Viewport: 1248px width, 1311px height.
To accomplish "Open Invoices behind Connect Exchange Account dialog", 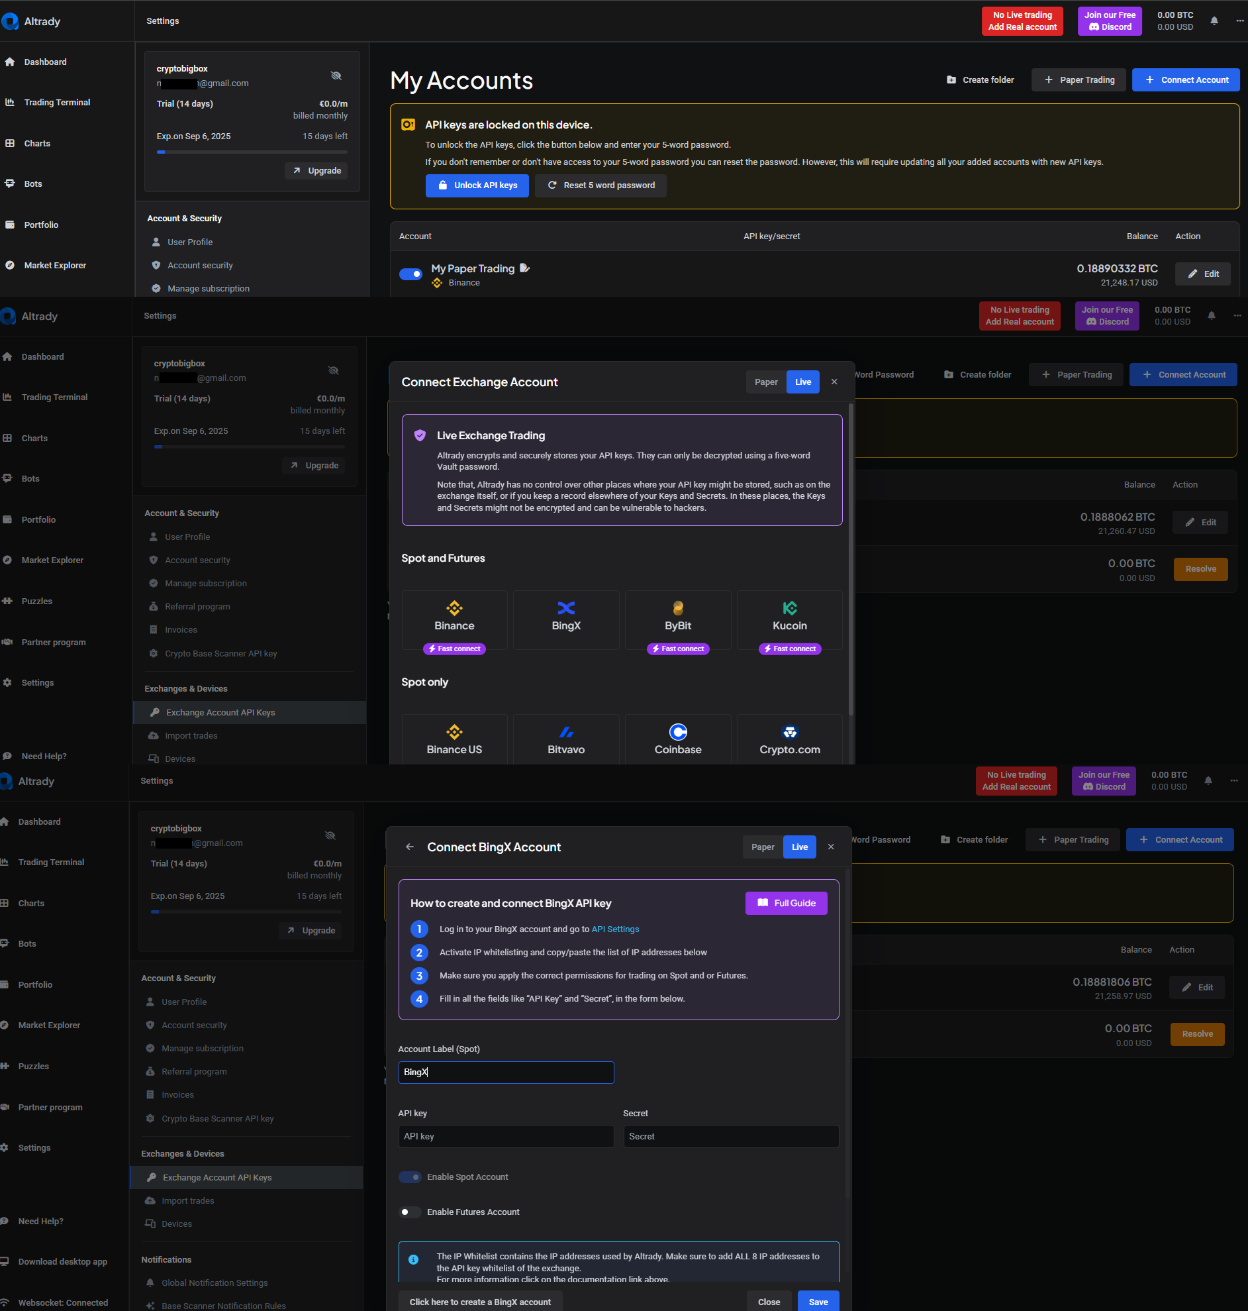I will (181, 630).
